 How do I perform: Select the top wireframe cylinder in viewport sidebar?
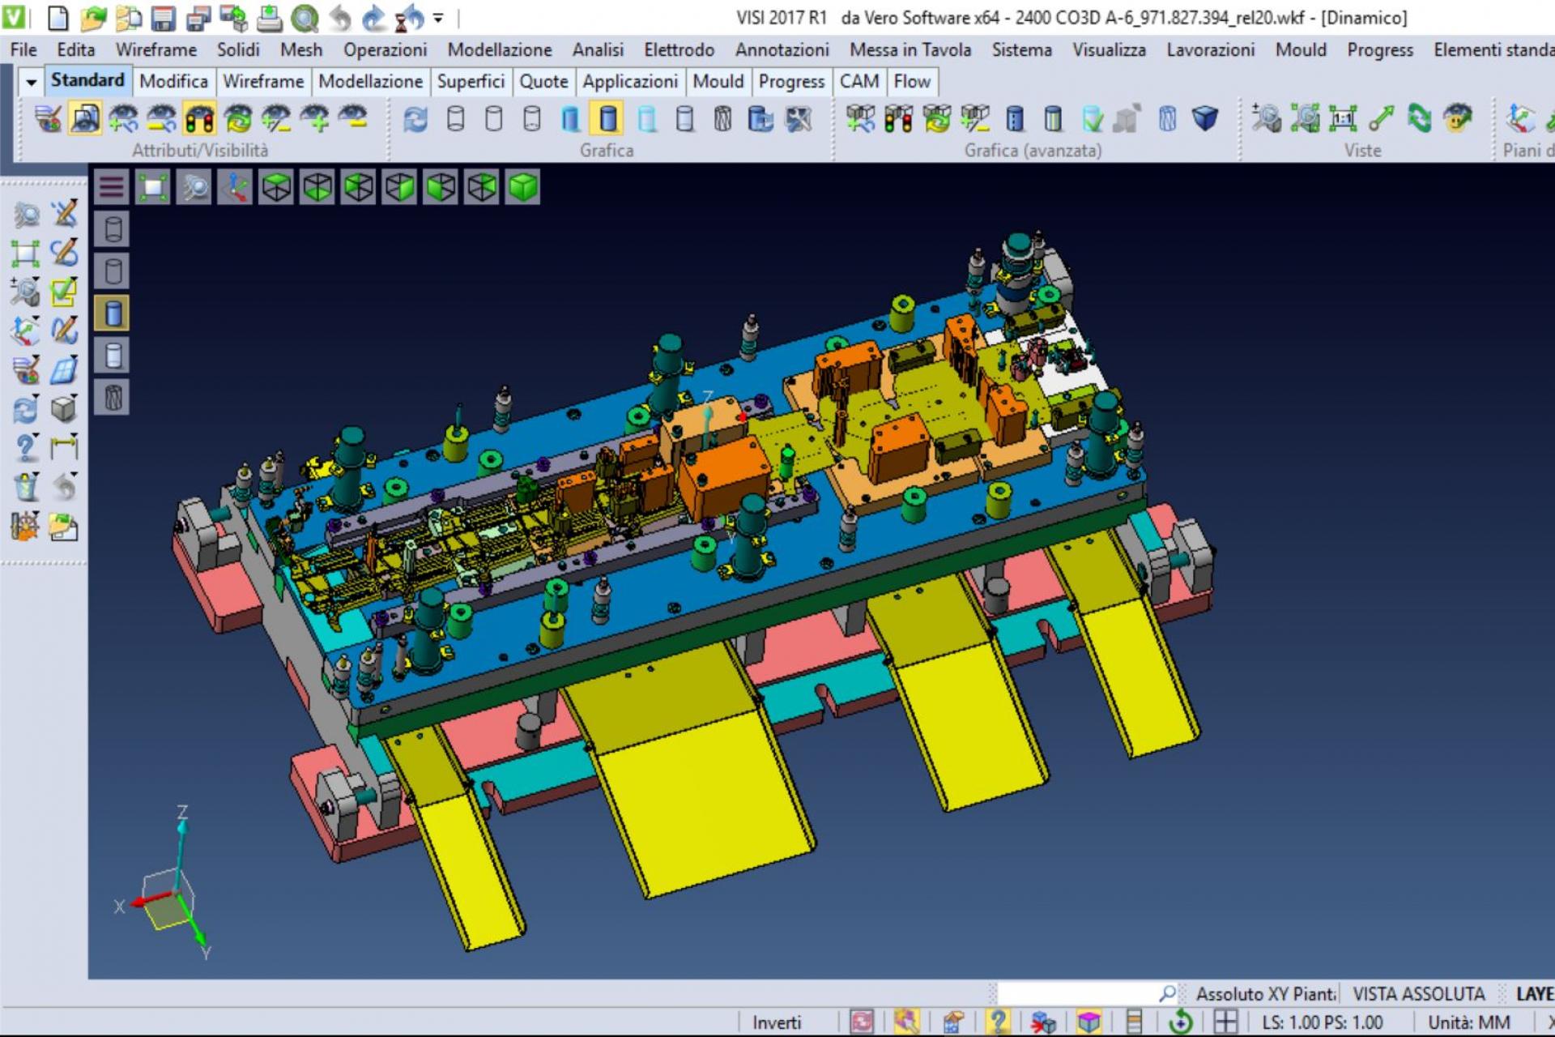coord(113,229)
